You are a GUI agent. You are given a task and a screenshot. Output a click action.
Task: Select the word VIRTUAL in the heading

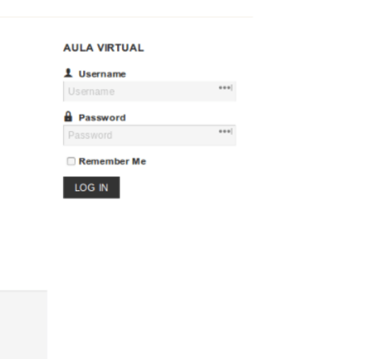pyautogui.click(x=120, y=48)
